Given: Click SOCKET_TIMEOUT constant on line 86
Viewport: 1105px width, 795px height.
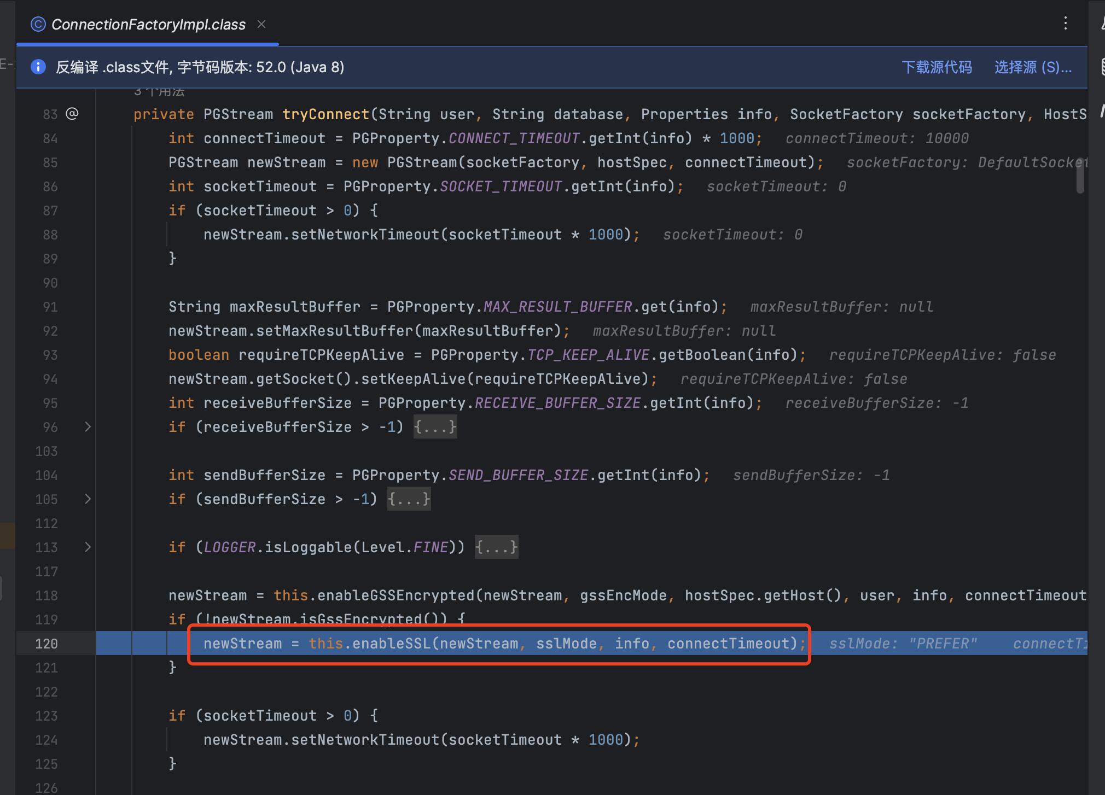Looking at the screenshot, I should pos(501,186).
